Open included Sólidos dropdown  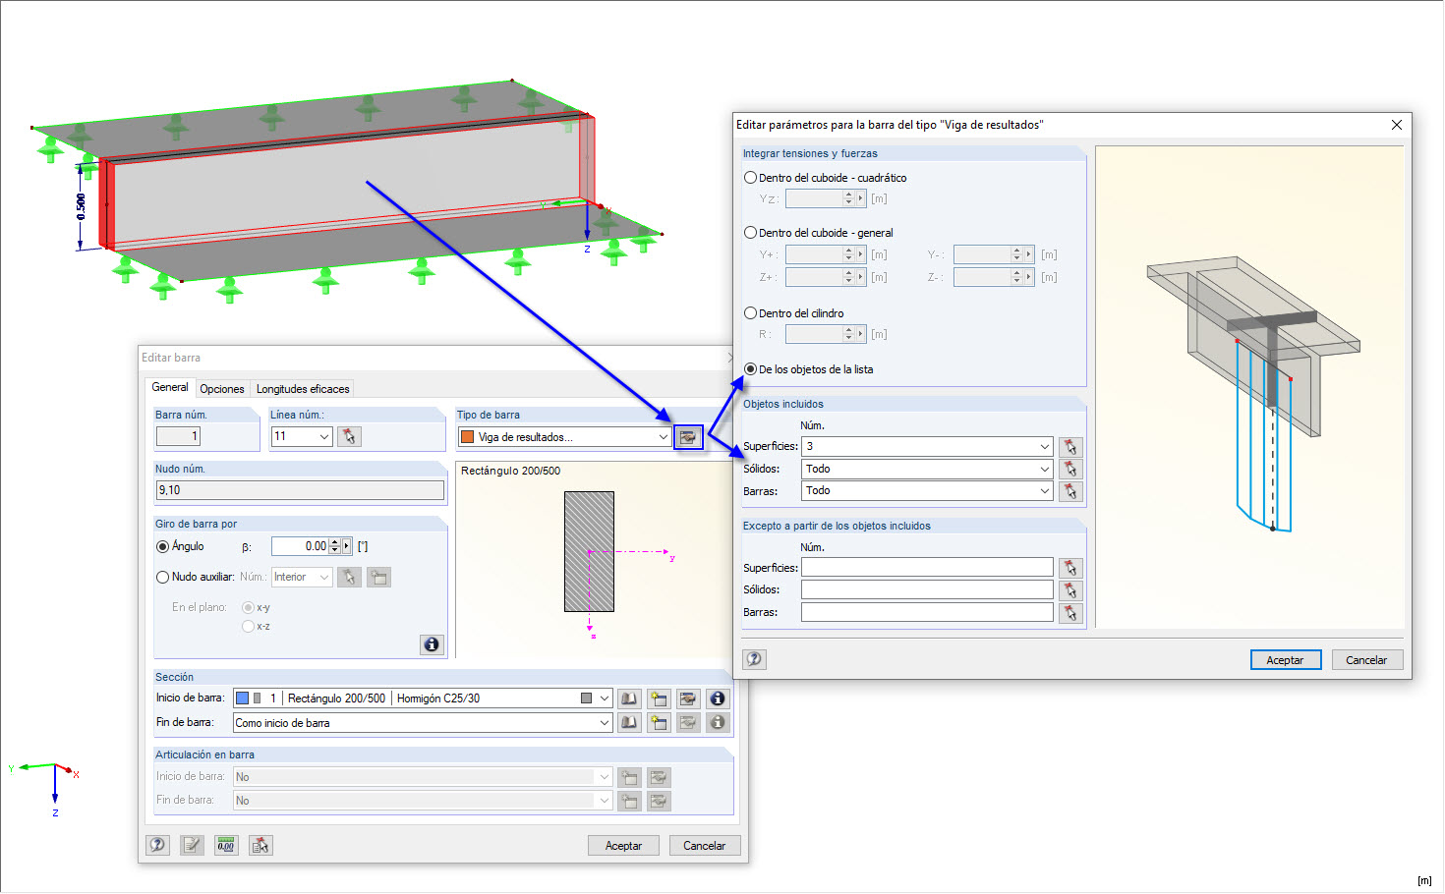click(1045, 470)
